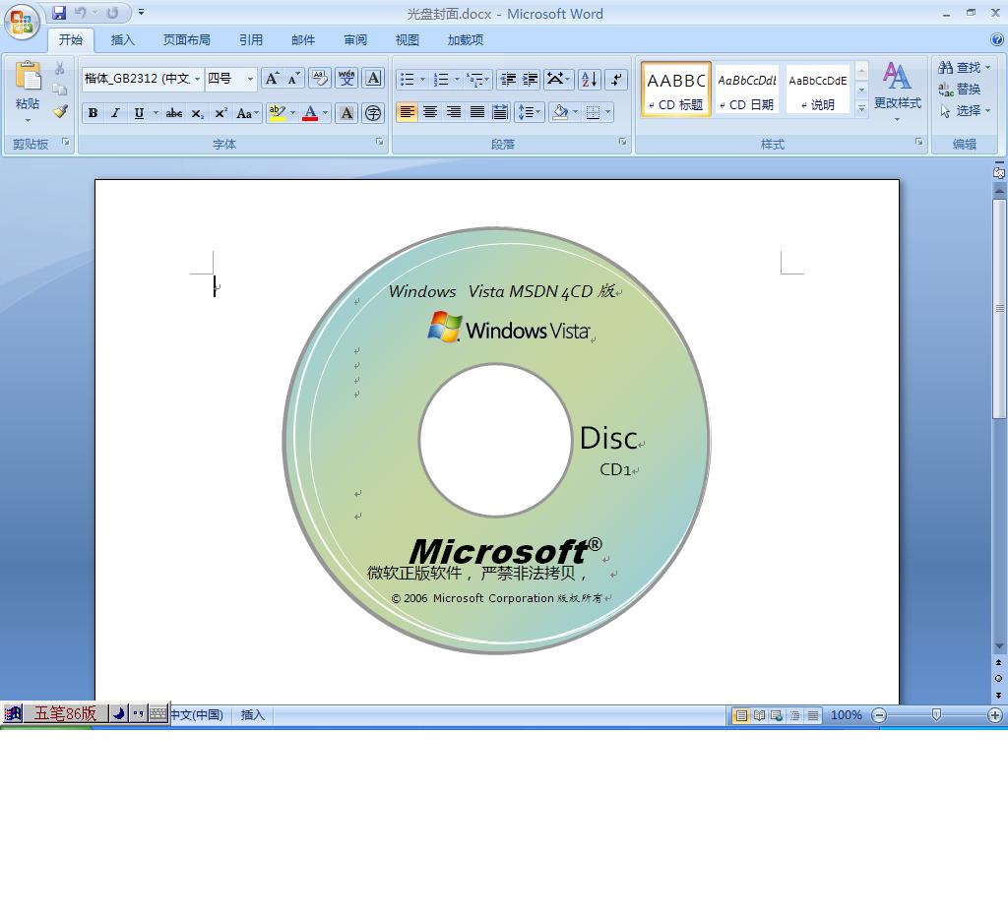Apply the red font color

pos(310,113)
